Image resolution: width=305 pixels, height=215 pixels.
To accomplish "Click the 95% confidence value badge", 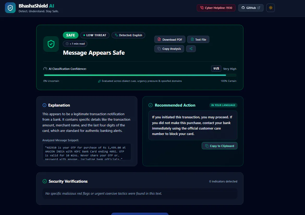I will [216, 69].
